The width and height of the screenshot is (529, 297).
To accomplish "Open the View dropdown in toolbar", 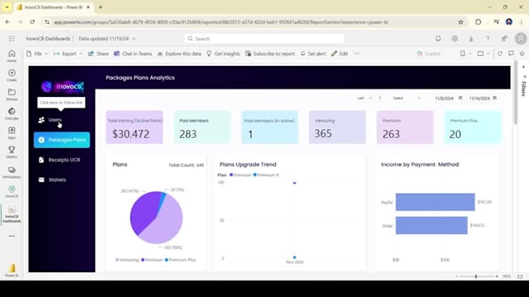I will [x=483, y=54].
